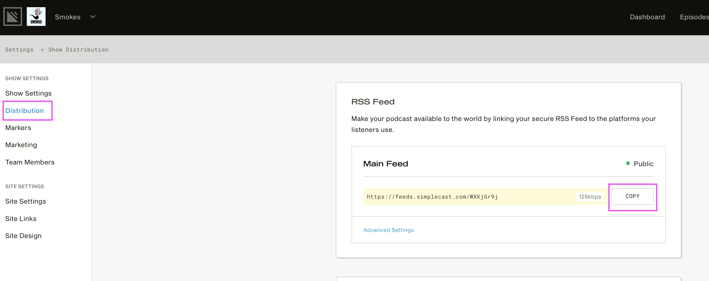Open Marketing settings page

[21, 145]
